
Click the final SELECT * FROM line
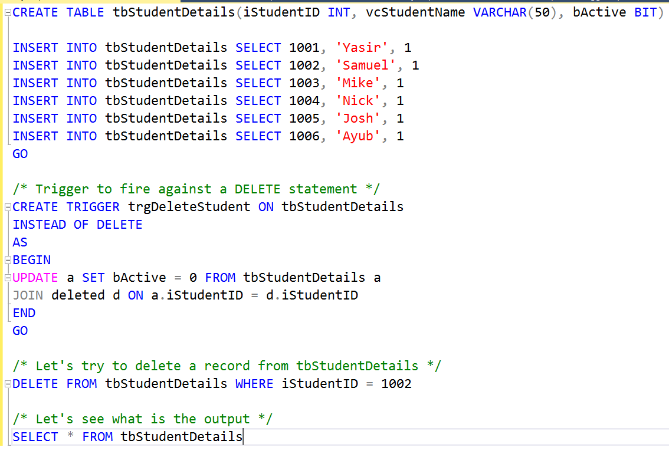point(118,436)
